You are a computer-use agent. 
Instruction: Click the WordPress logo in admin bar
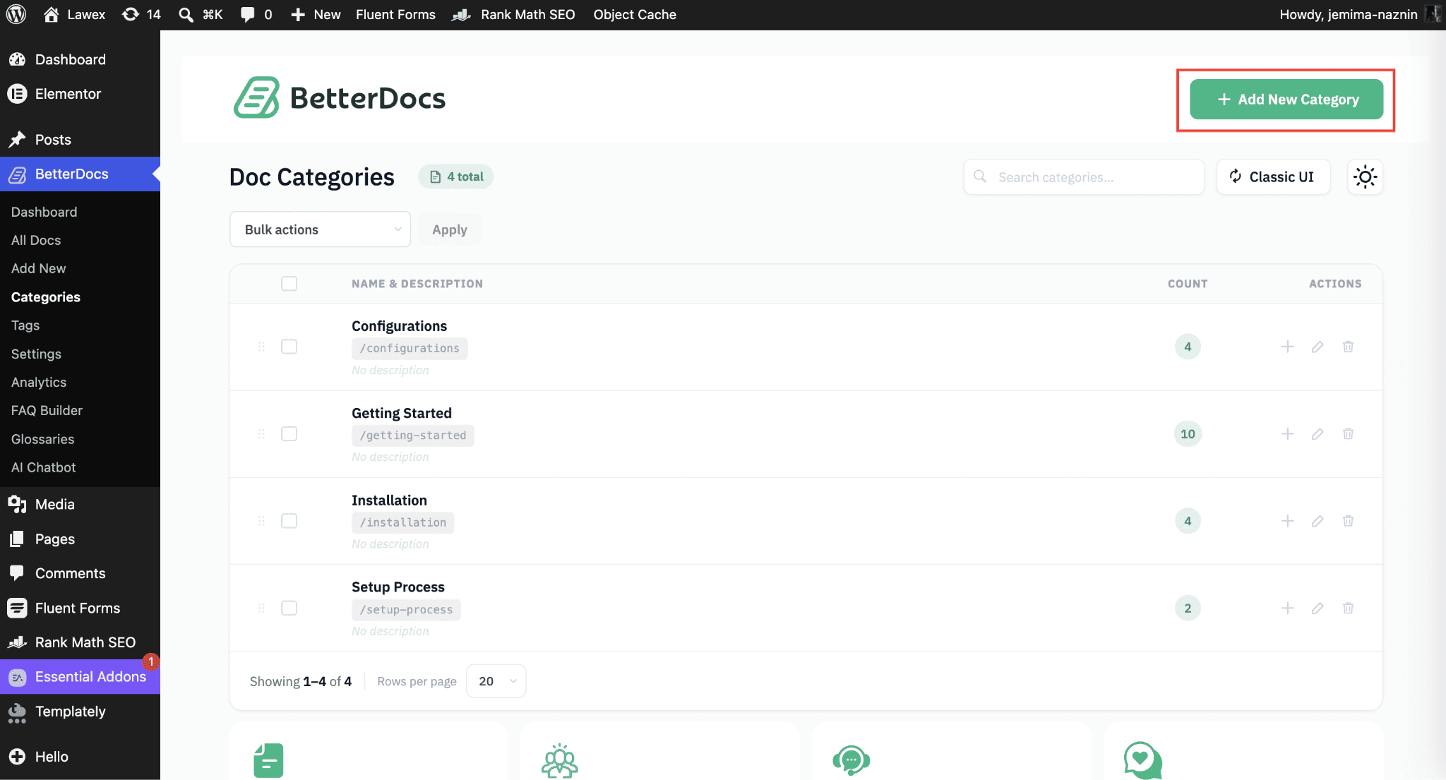pyautogui.click(x=16, y=14)
